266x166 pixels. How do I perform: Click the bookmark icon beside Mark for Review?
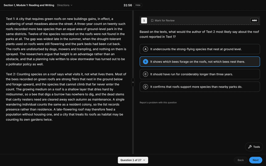tap(152, 20)
